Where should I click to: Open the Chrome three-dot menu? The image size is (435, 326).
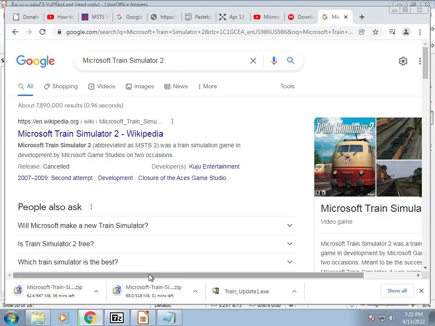click(420, 32)
